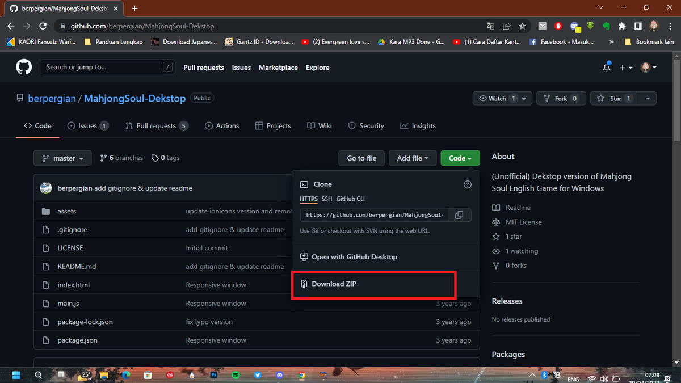Expand the master branch dropdown
The image size is (681, 383).
click(62, 158)
